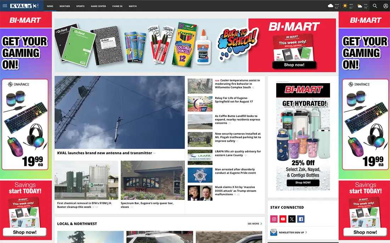The width and height of the screenshot is (390, 243).
Task: Open the search magnifier icon
Action: (375, 6)
